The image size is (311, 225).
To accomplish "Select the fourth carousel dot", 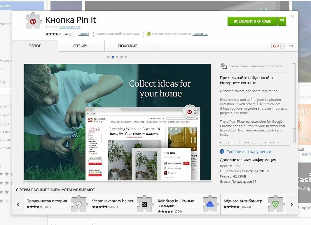I will tap(121, 57).
